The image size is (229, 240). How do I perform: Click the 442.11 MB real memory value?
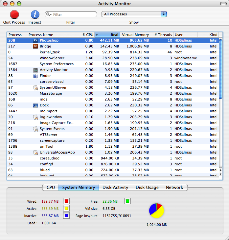point(109,40)
